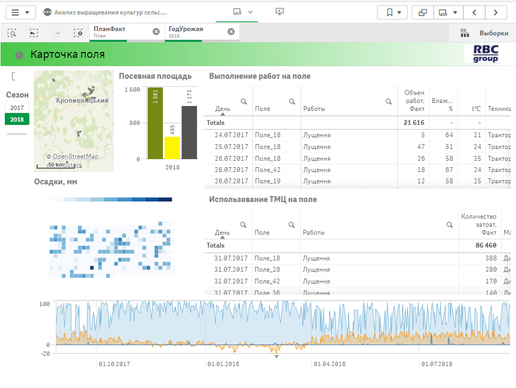Image resolution: width=516 pixels, height=388 pixels.
Task: Open the sheets list dropdown
Action: [448, 12]
